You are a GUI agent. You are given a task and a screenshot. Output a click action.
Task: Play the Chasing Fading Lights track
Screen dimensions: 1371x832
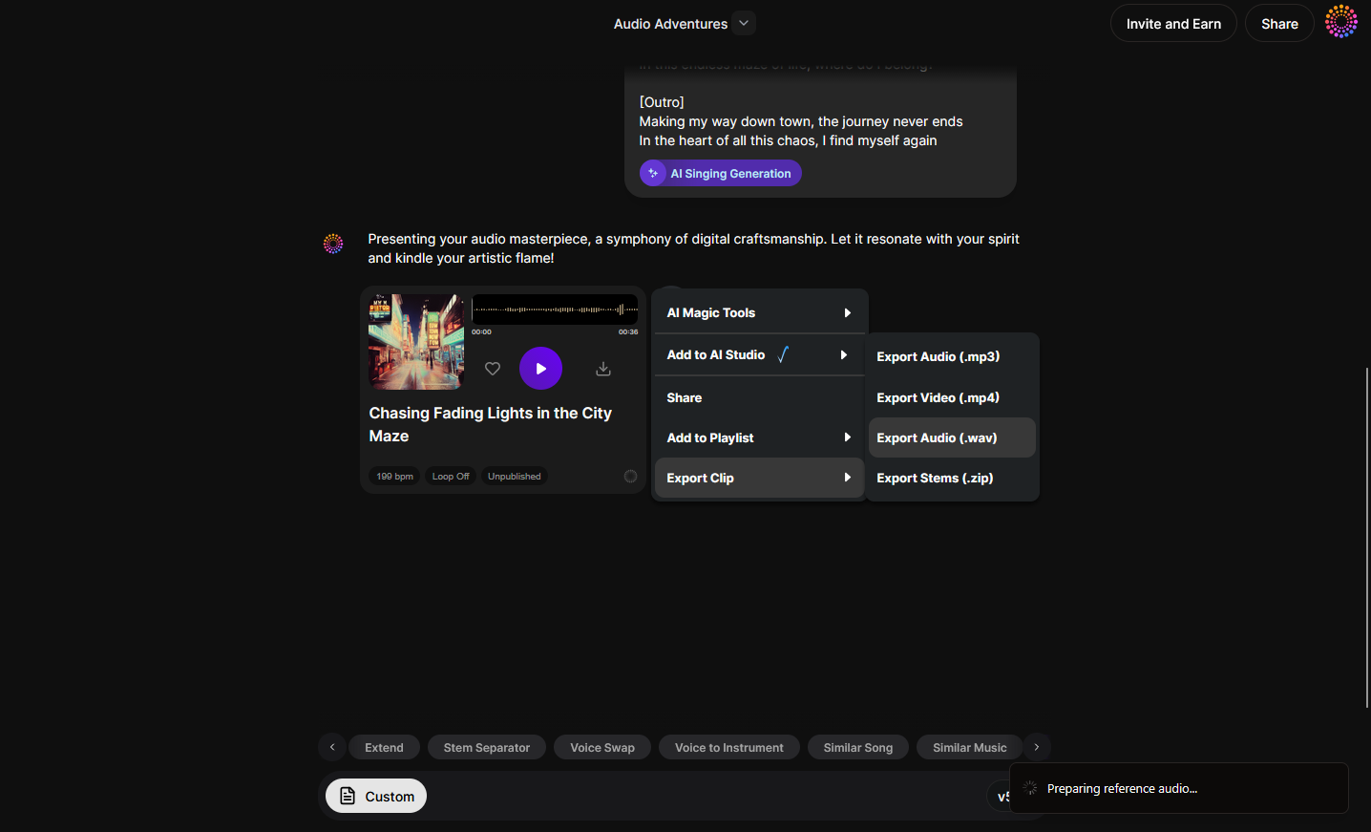(540, 369)
